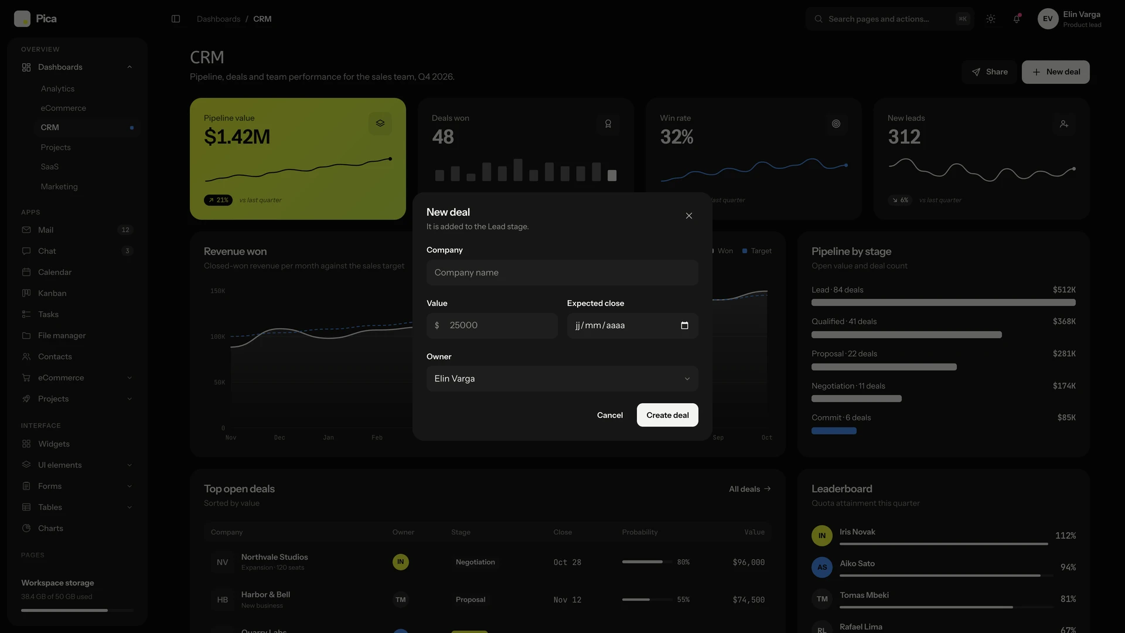The width and height of the screenshot is (1125, 633).
Task: Click the eCommerce cart icon in Apps
Action: [x=26, y=377]
